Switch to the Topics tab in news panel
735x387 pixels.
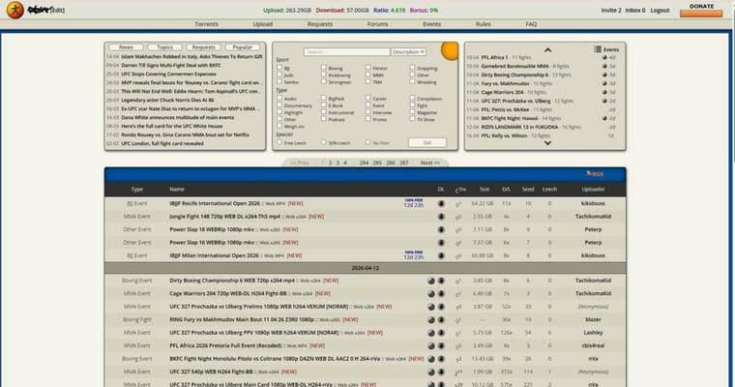[164, 46]
